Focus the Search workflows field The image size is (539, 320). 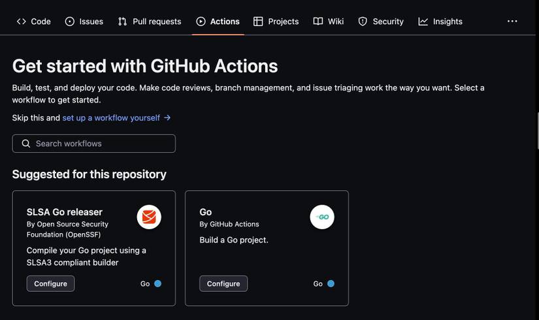101,144
